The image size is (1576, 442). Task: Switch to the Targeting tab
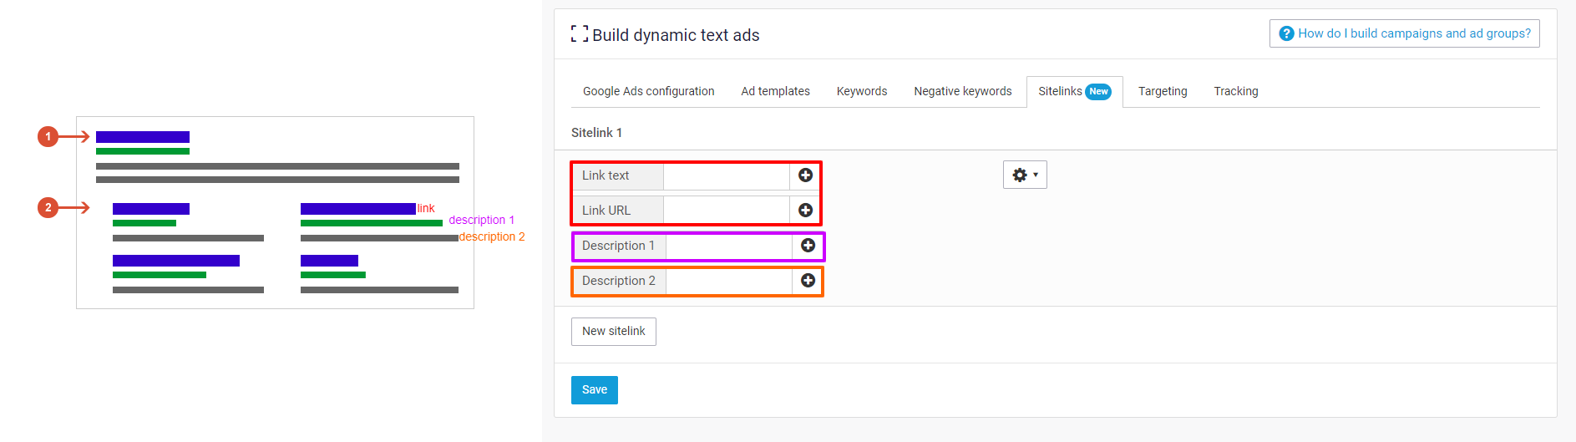[x=1162, y=92]
